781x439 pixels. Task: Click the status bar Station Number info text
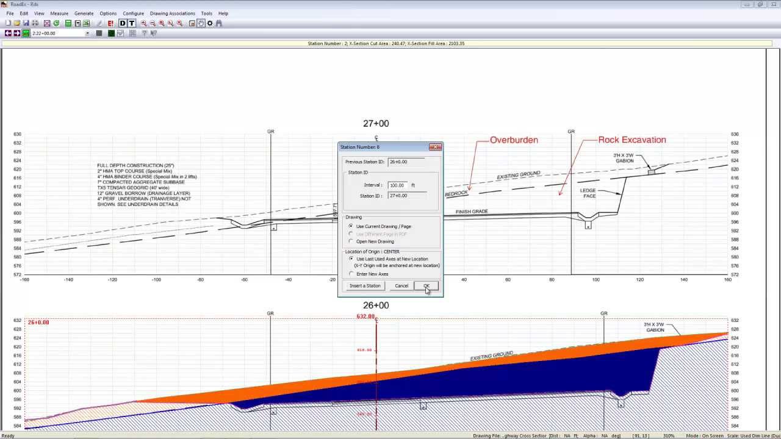386,43
